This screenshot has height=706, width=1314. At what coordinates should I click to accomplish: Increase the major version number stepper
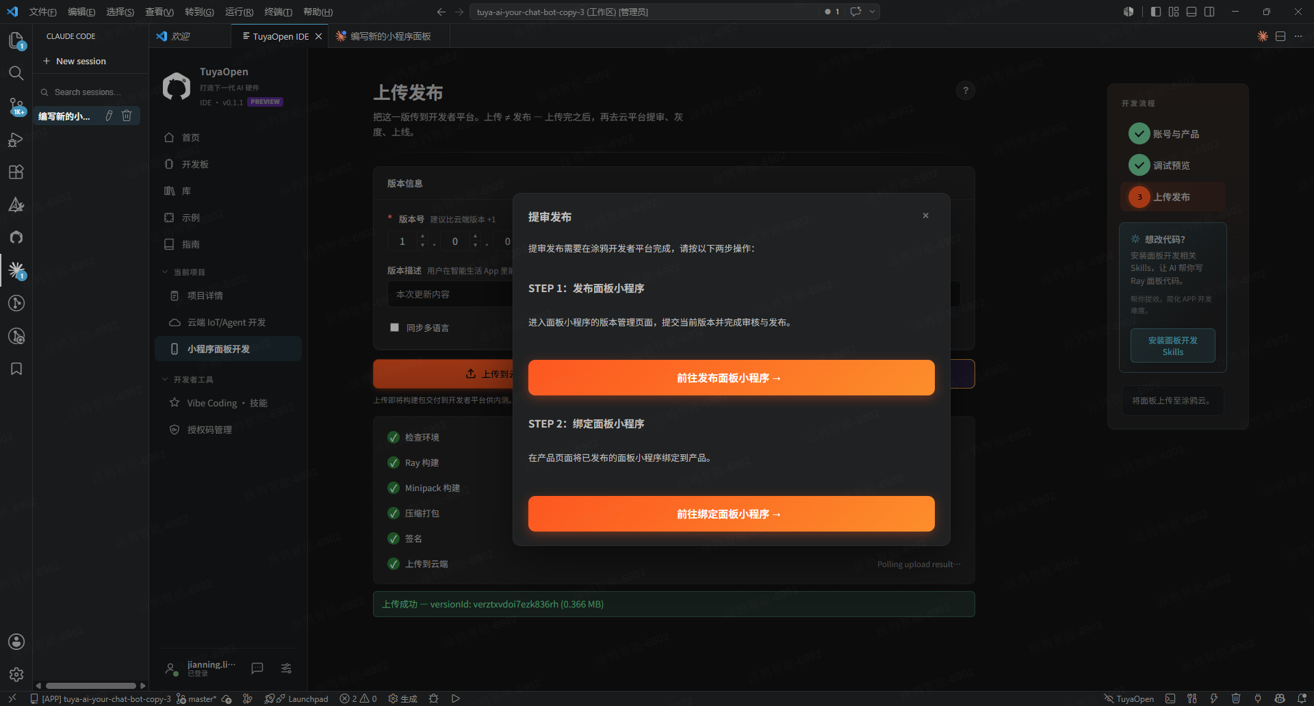(x=422, y=237)
